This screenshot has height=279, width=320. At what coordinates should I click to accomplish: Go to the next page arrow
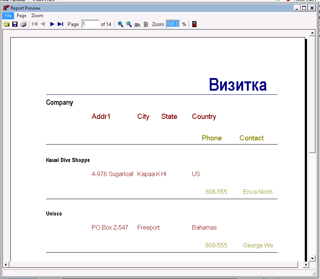pos(52,24)
